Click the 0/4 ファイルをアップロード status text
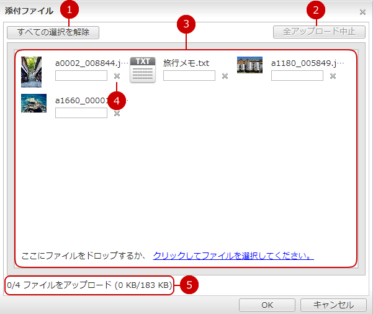 [89, 285]
